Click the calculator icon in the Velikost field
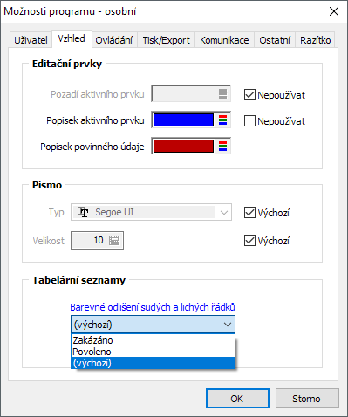The image size is (348, 417). point(114,240)
